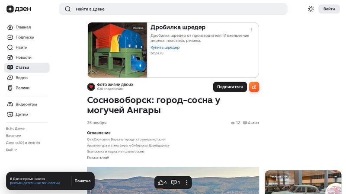The width and height of the screenshot is (346, 194).
Task: Expand table of contents with Показать ещё
Action: click(98, 158)
